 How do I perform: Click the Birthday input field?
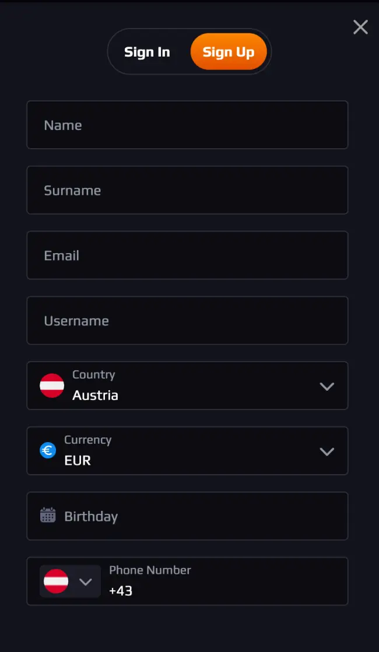[187, 515]
